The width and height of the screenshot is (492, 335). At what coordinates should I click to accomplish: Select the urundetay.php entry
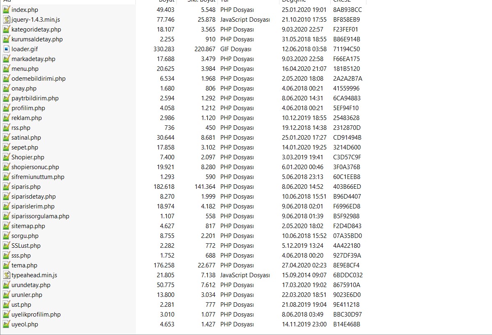tap(31, 285)
